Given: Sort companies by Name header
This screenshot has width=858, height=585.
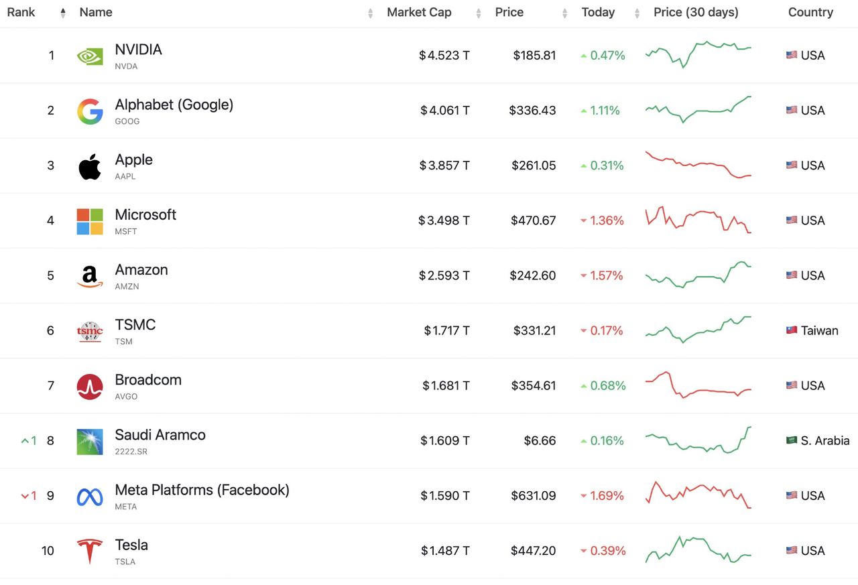Looking at the screenshot, I should (96, 12).
